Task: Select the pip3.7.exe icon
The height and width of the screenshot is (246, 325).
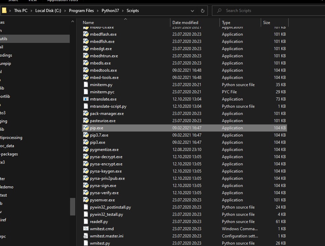Action: coord(86,135)
